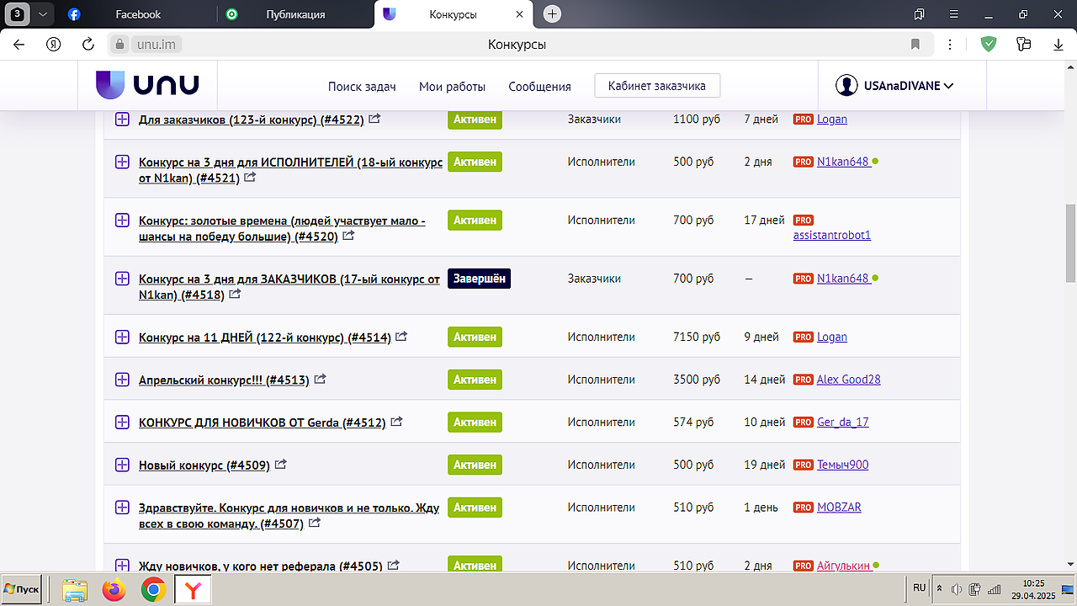Click browser reload page icon
1077x606 pixels.
88,45
